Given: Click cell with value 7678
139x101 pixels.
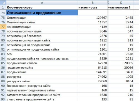Looking at the screenshot, I should tap(121, 54).
